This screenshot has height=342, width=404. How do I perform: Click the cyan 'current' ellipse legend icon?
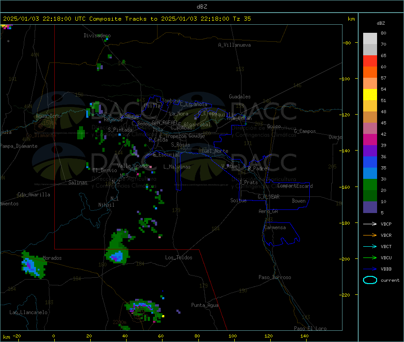[370, 280]
